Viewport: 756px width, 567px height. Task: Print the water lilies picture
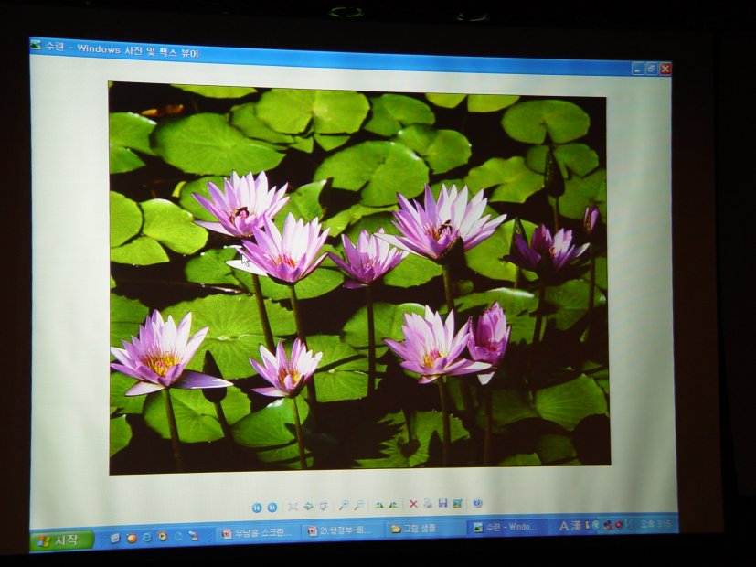tap(428, 504)
